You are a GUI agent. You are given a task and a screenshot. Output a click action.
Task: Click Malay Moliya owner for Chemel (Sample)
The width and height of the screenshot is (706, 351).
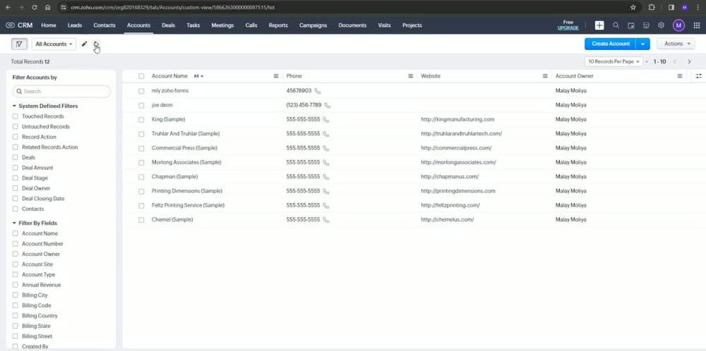(571, 220)
